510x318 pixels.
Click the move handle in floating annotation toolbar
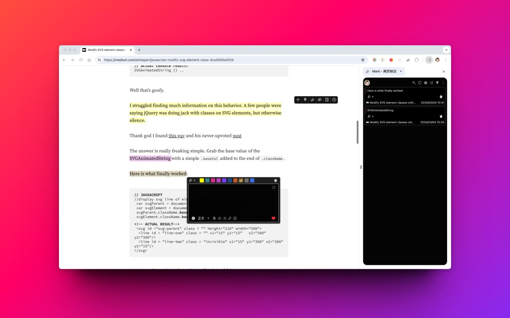point(298,100)
